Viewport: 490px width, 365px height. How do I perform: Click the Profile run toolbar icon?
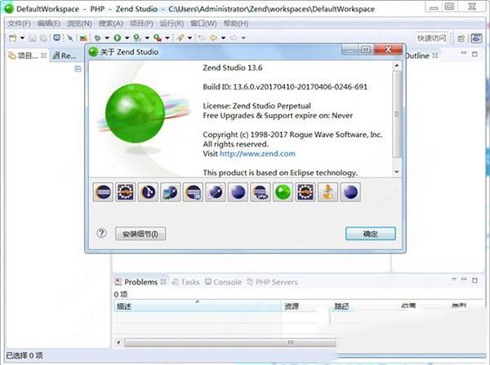(x=137, y=38)
